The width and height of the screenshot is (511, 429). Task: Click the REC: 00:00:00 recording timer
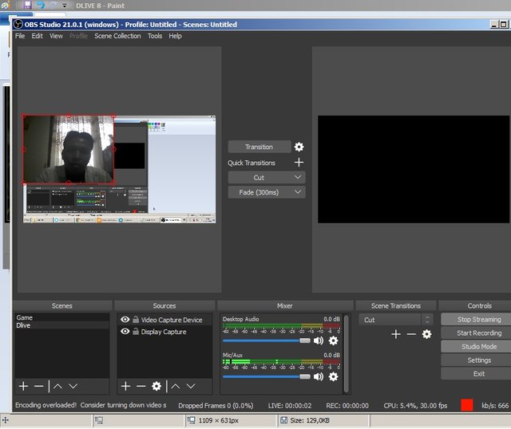(x=347, y=406)
